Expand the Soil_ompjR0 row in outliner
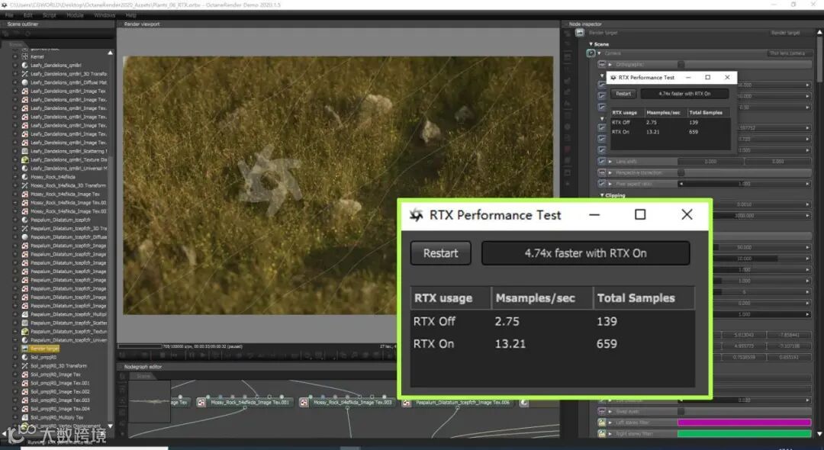This screenshot has width=824, height=450. 15,357
